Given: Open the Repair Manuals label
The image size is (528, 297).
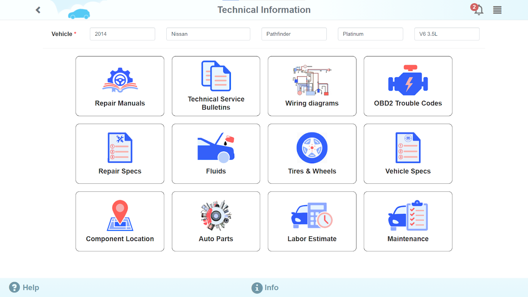Looking at the screenshot, I should 120,103.
